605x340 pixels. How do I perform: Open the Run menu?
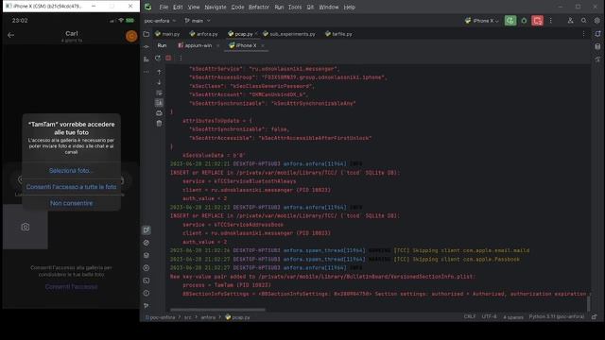pos(279,7)
